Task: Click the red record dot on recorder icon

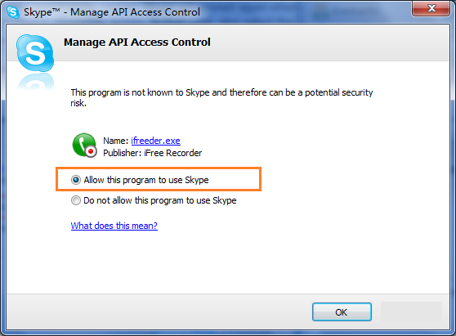Action: click(91, 151)
